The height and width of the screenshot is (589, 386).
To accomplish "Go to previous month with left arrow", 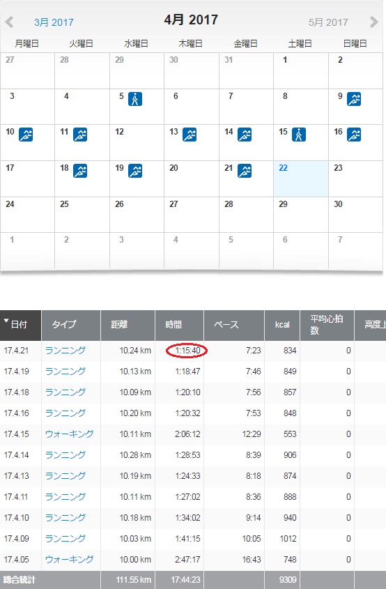I will 9,22.
